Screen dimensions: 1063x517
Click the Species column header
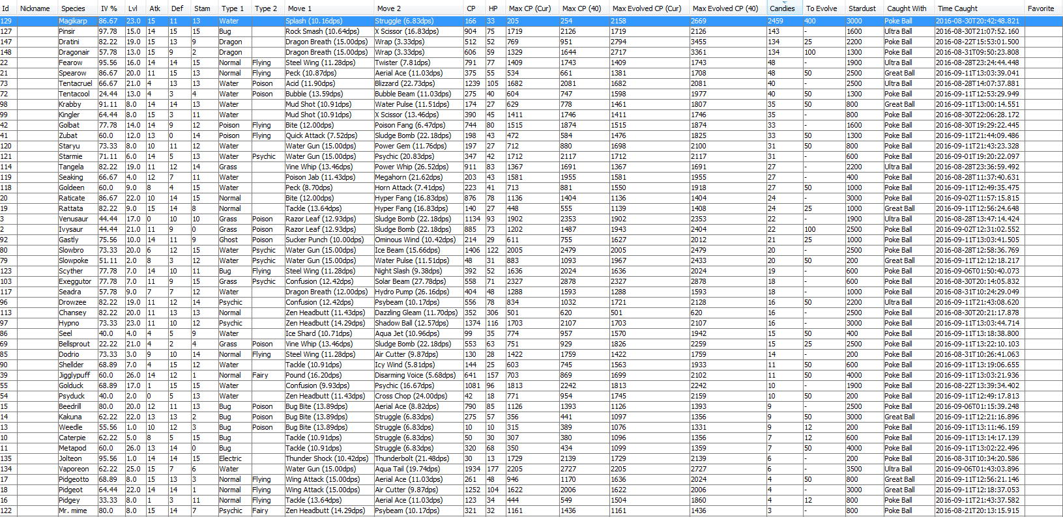click(x=77, y=8)
